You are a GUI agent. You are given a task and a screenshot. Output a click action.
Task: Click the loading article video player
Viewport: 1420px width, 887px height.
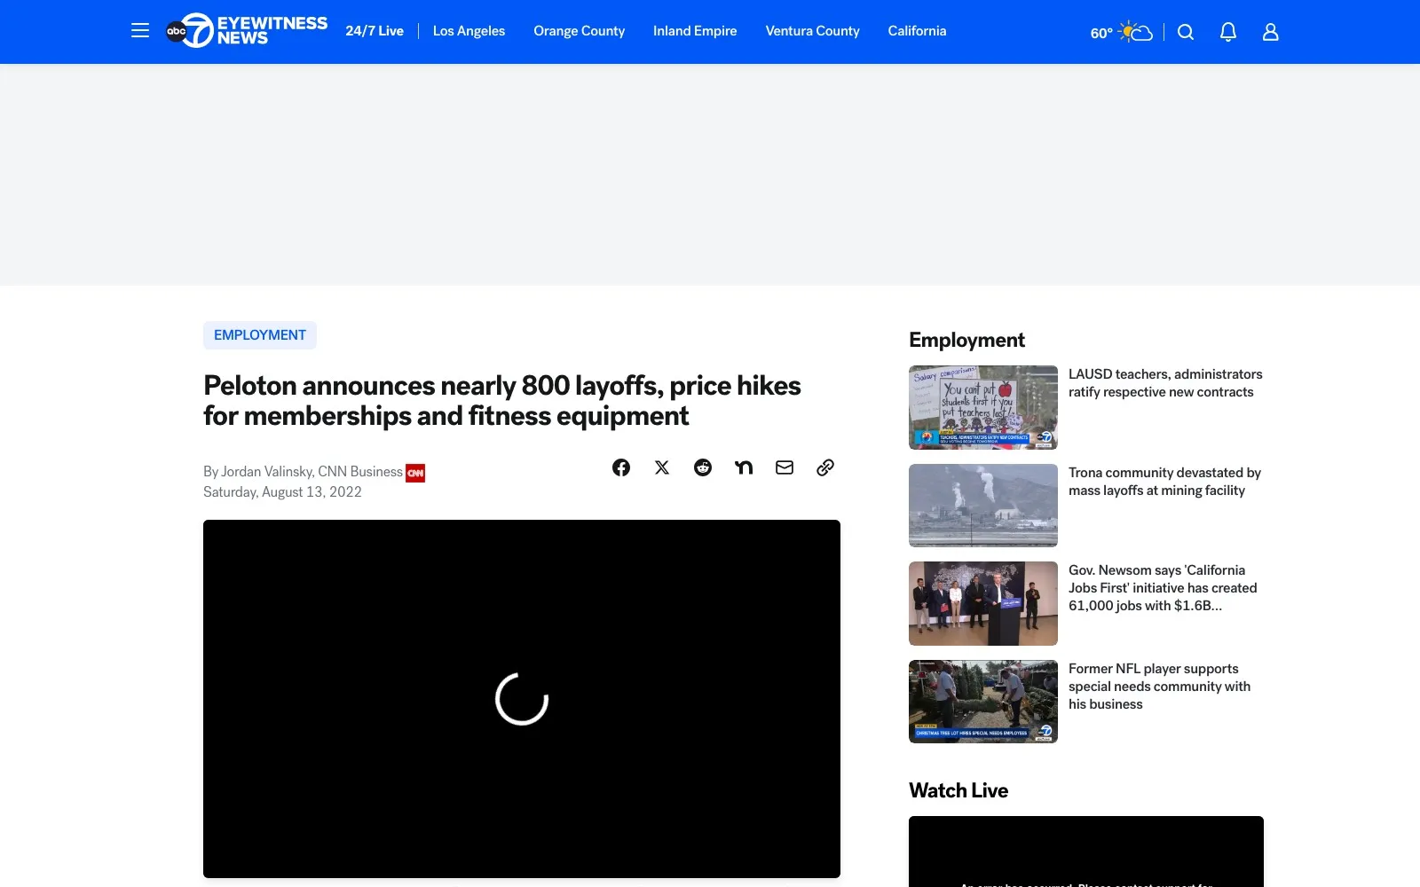click(x=522, y=699)
